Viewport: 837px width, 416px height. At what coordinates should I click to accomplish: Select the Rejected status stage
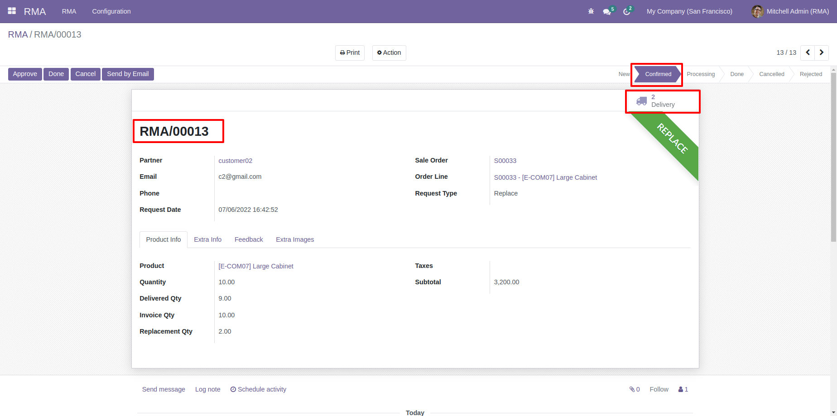pyautogui.click(x=811, y=74)
